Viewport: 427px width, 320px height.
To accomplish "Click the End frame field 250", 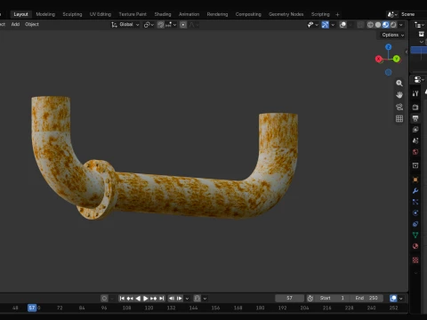I will tap(367, 298).
